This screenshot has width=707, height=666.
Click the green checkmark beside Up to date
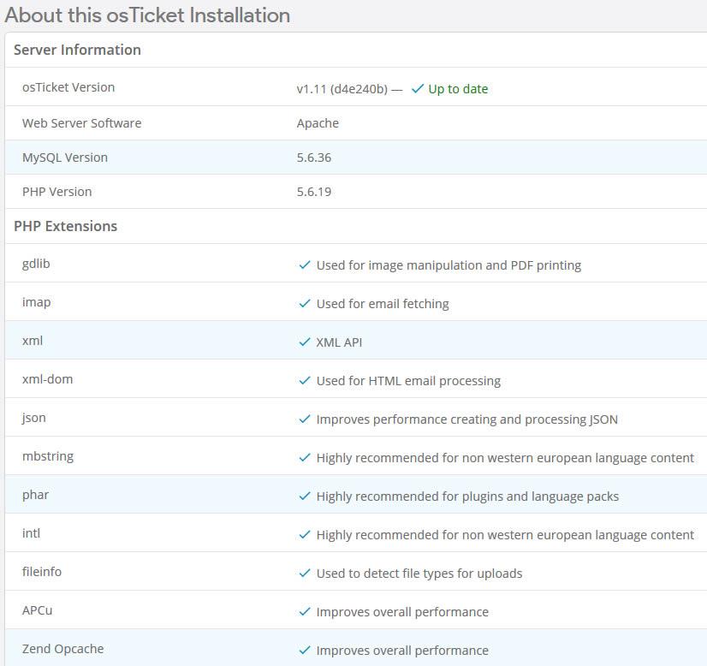(418, 89)
